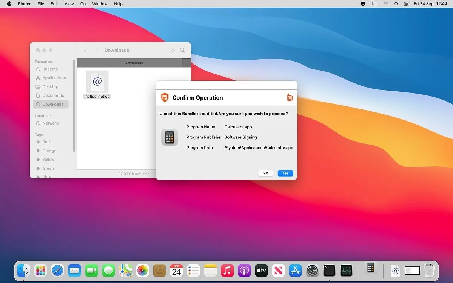The height and width of the screenshot is (283, 453).
Task: Select the inetloc.inetloc file icon
Action: [x=97, y=82]
